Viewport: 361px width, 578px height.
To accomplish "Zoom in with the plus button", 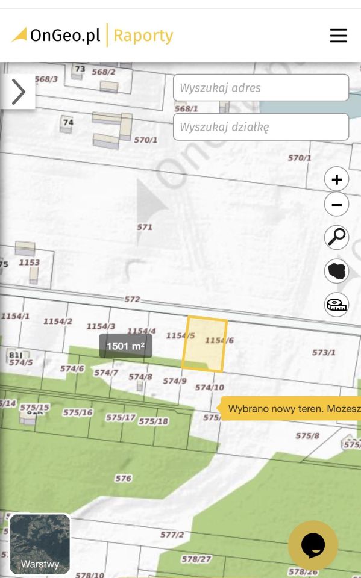I will point(336,179).
